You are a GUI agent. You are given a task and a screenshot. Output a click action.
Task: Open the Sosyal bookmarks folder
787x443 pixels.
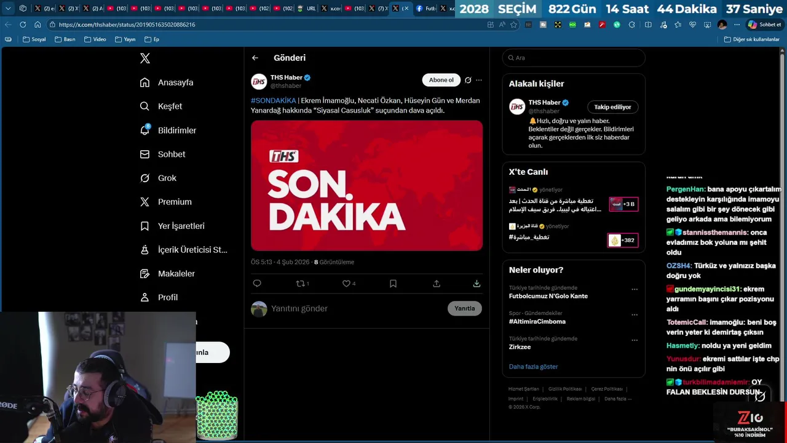tap(34, 39)
